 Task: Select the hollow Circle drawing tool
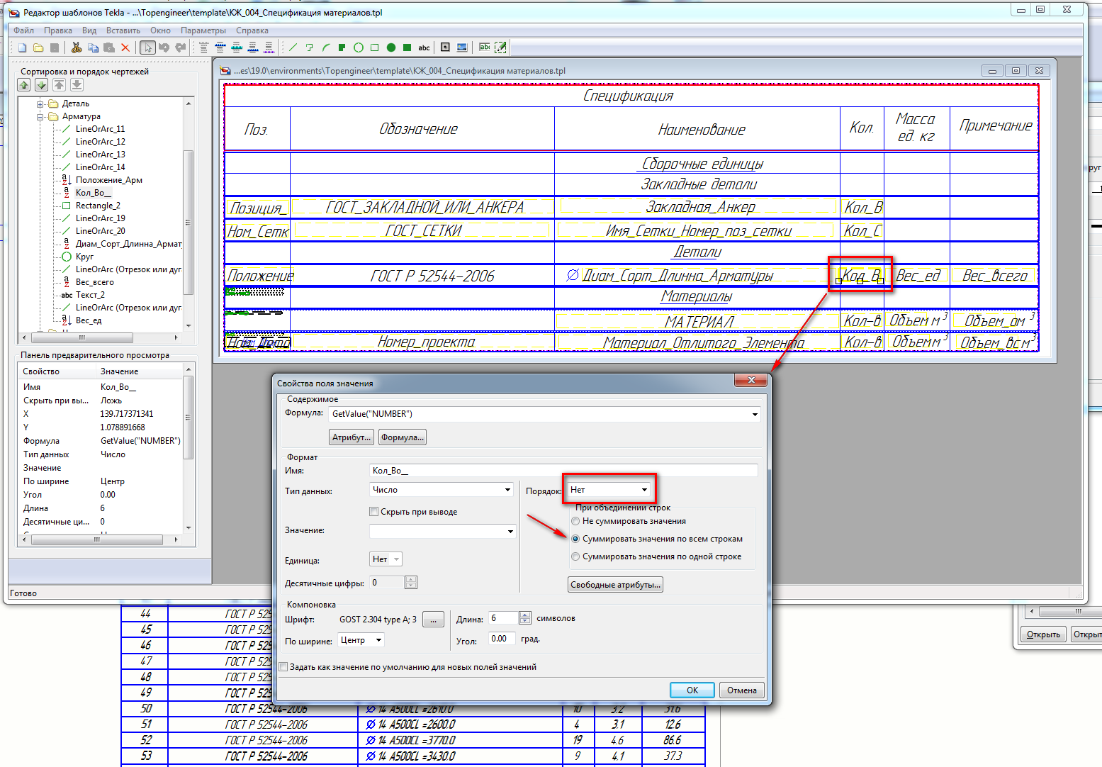click(358, 47)
